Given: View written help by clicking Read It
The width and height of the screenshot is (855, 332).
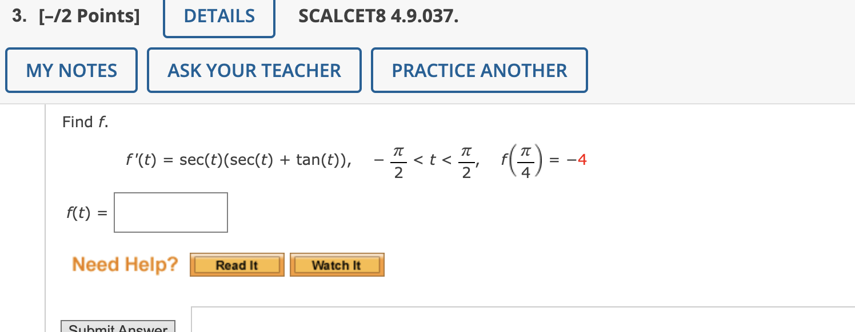Looking at the screenshot, I should pyautogui.click(x=237, y=264).
